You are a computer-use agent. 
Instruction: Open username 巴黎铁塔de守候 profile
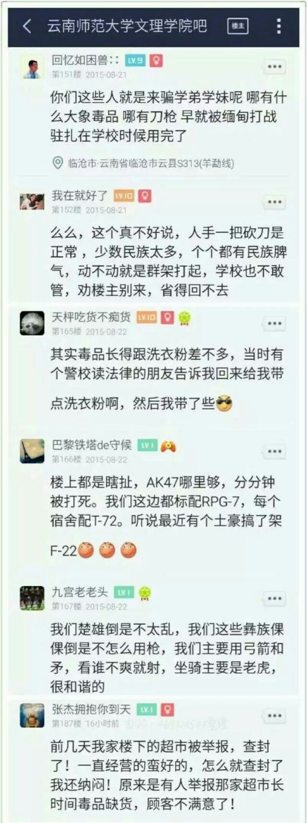pos(92,445)
